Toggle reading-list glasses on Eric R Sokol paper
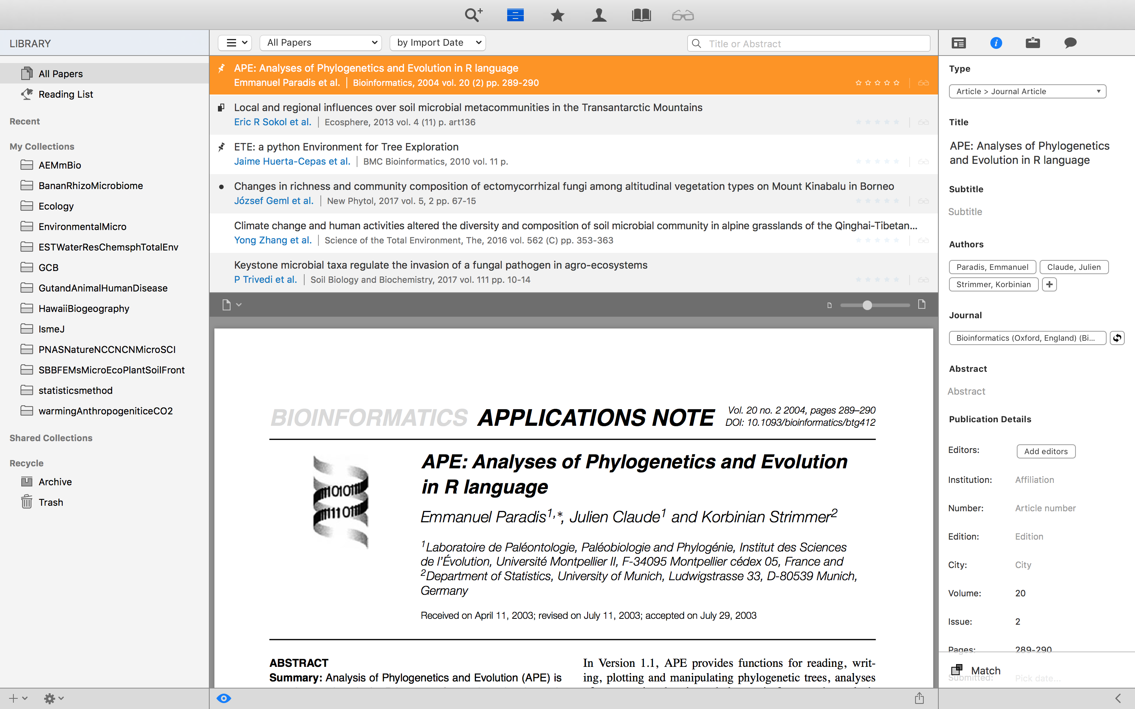Image resolution: width=1135 pixels, height=709 pixels. coord(923,122)
